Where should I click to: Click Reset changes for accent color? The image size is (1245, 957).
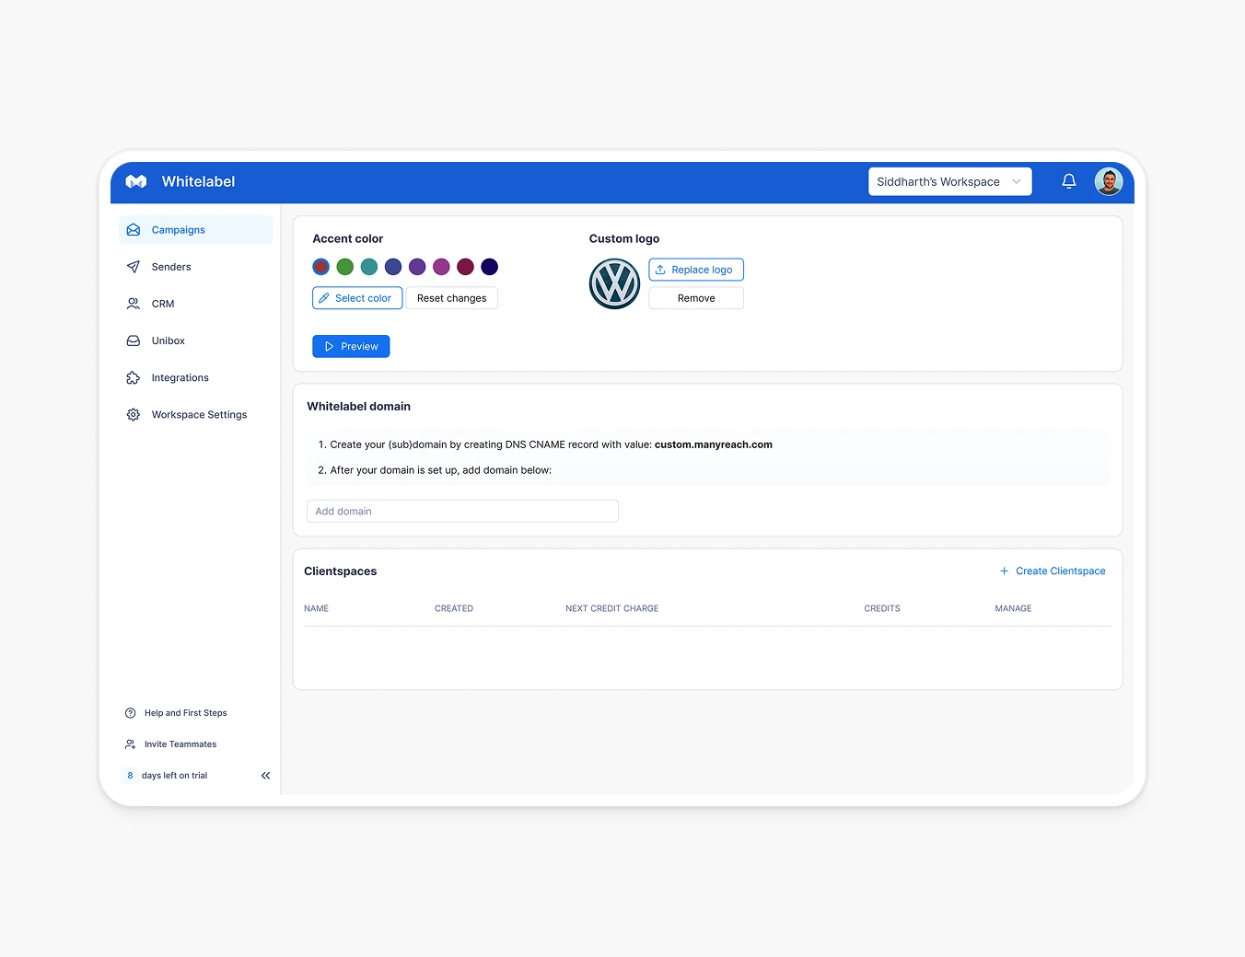coord(451,297)
